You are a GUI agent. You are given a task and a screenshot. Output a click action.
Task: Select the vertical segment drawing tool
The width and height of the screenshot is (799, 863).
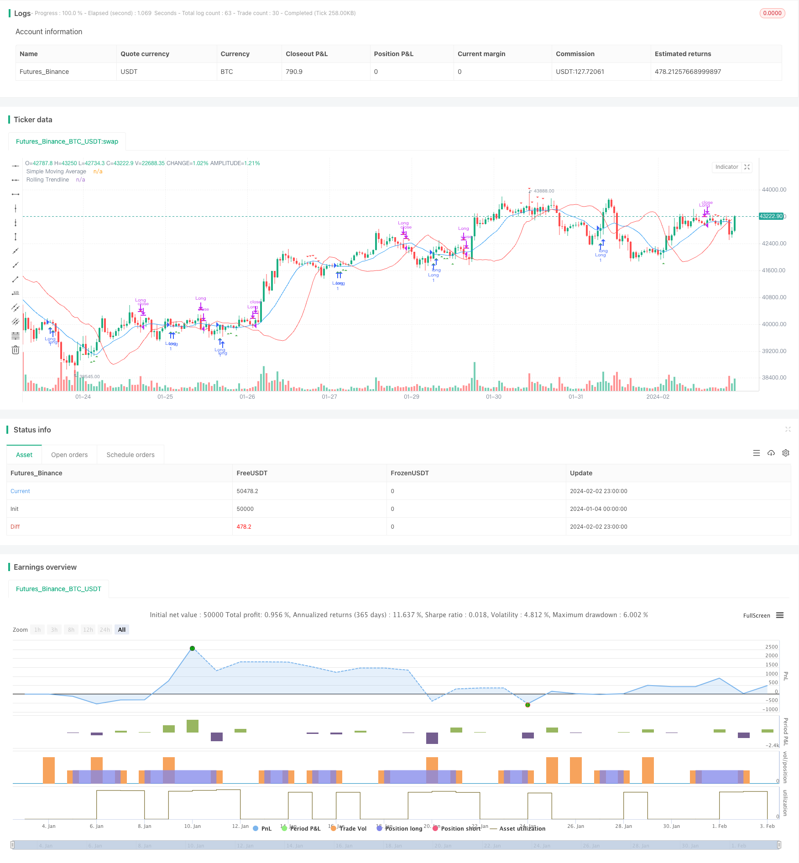16,237
